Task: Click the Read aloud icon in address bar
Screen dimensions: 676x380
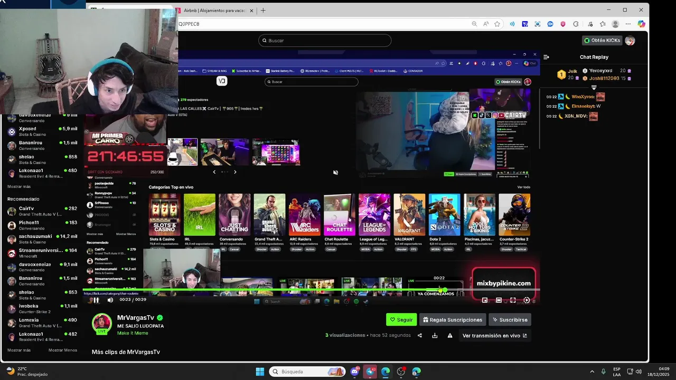Action: [x=485, y=24]
